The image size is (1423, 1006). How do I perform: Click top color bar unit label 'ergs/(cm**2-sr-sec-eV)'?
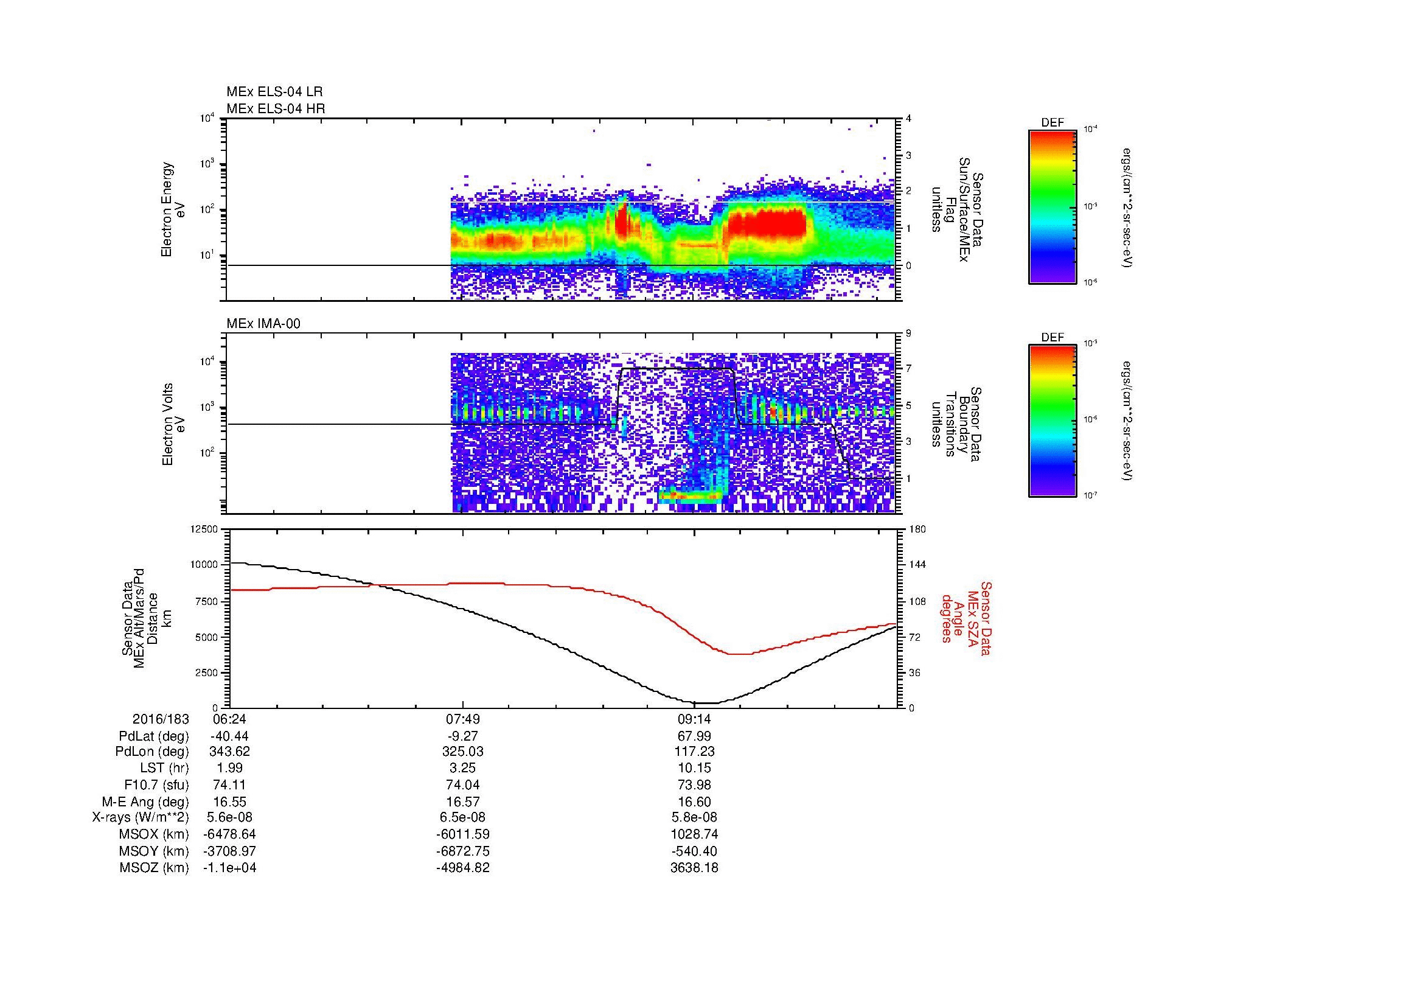tap(1128, 207)
